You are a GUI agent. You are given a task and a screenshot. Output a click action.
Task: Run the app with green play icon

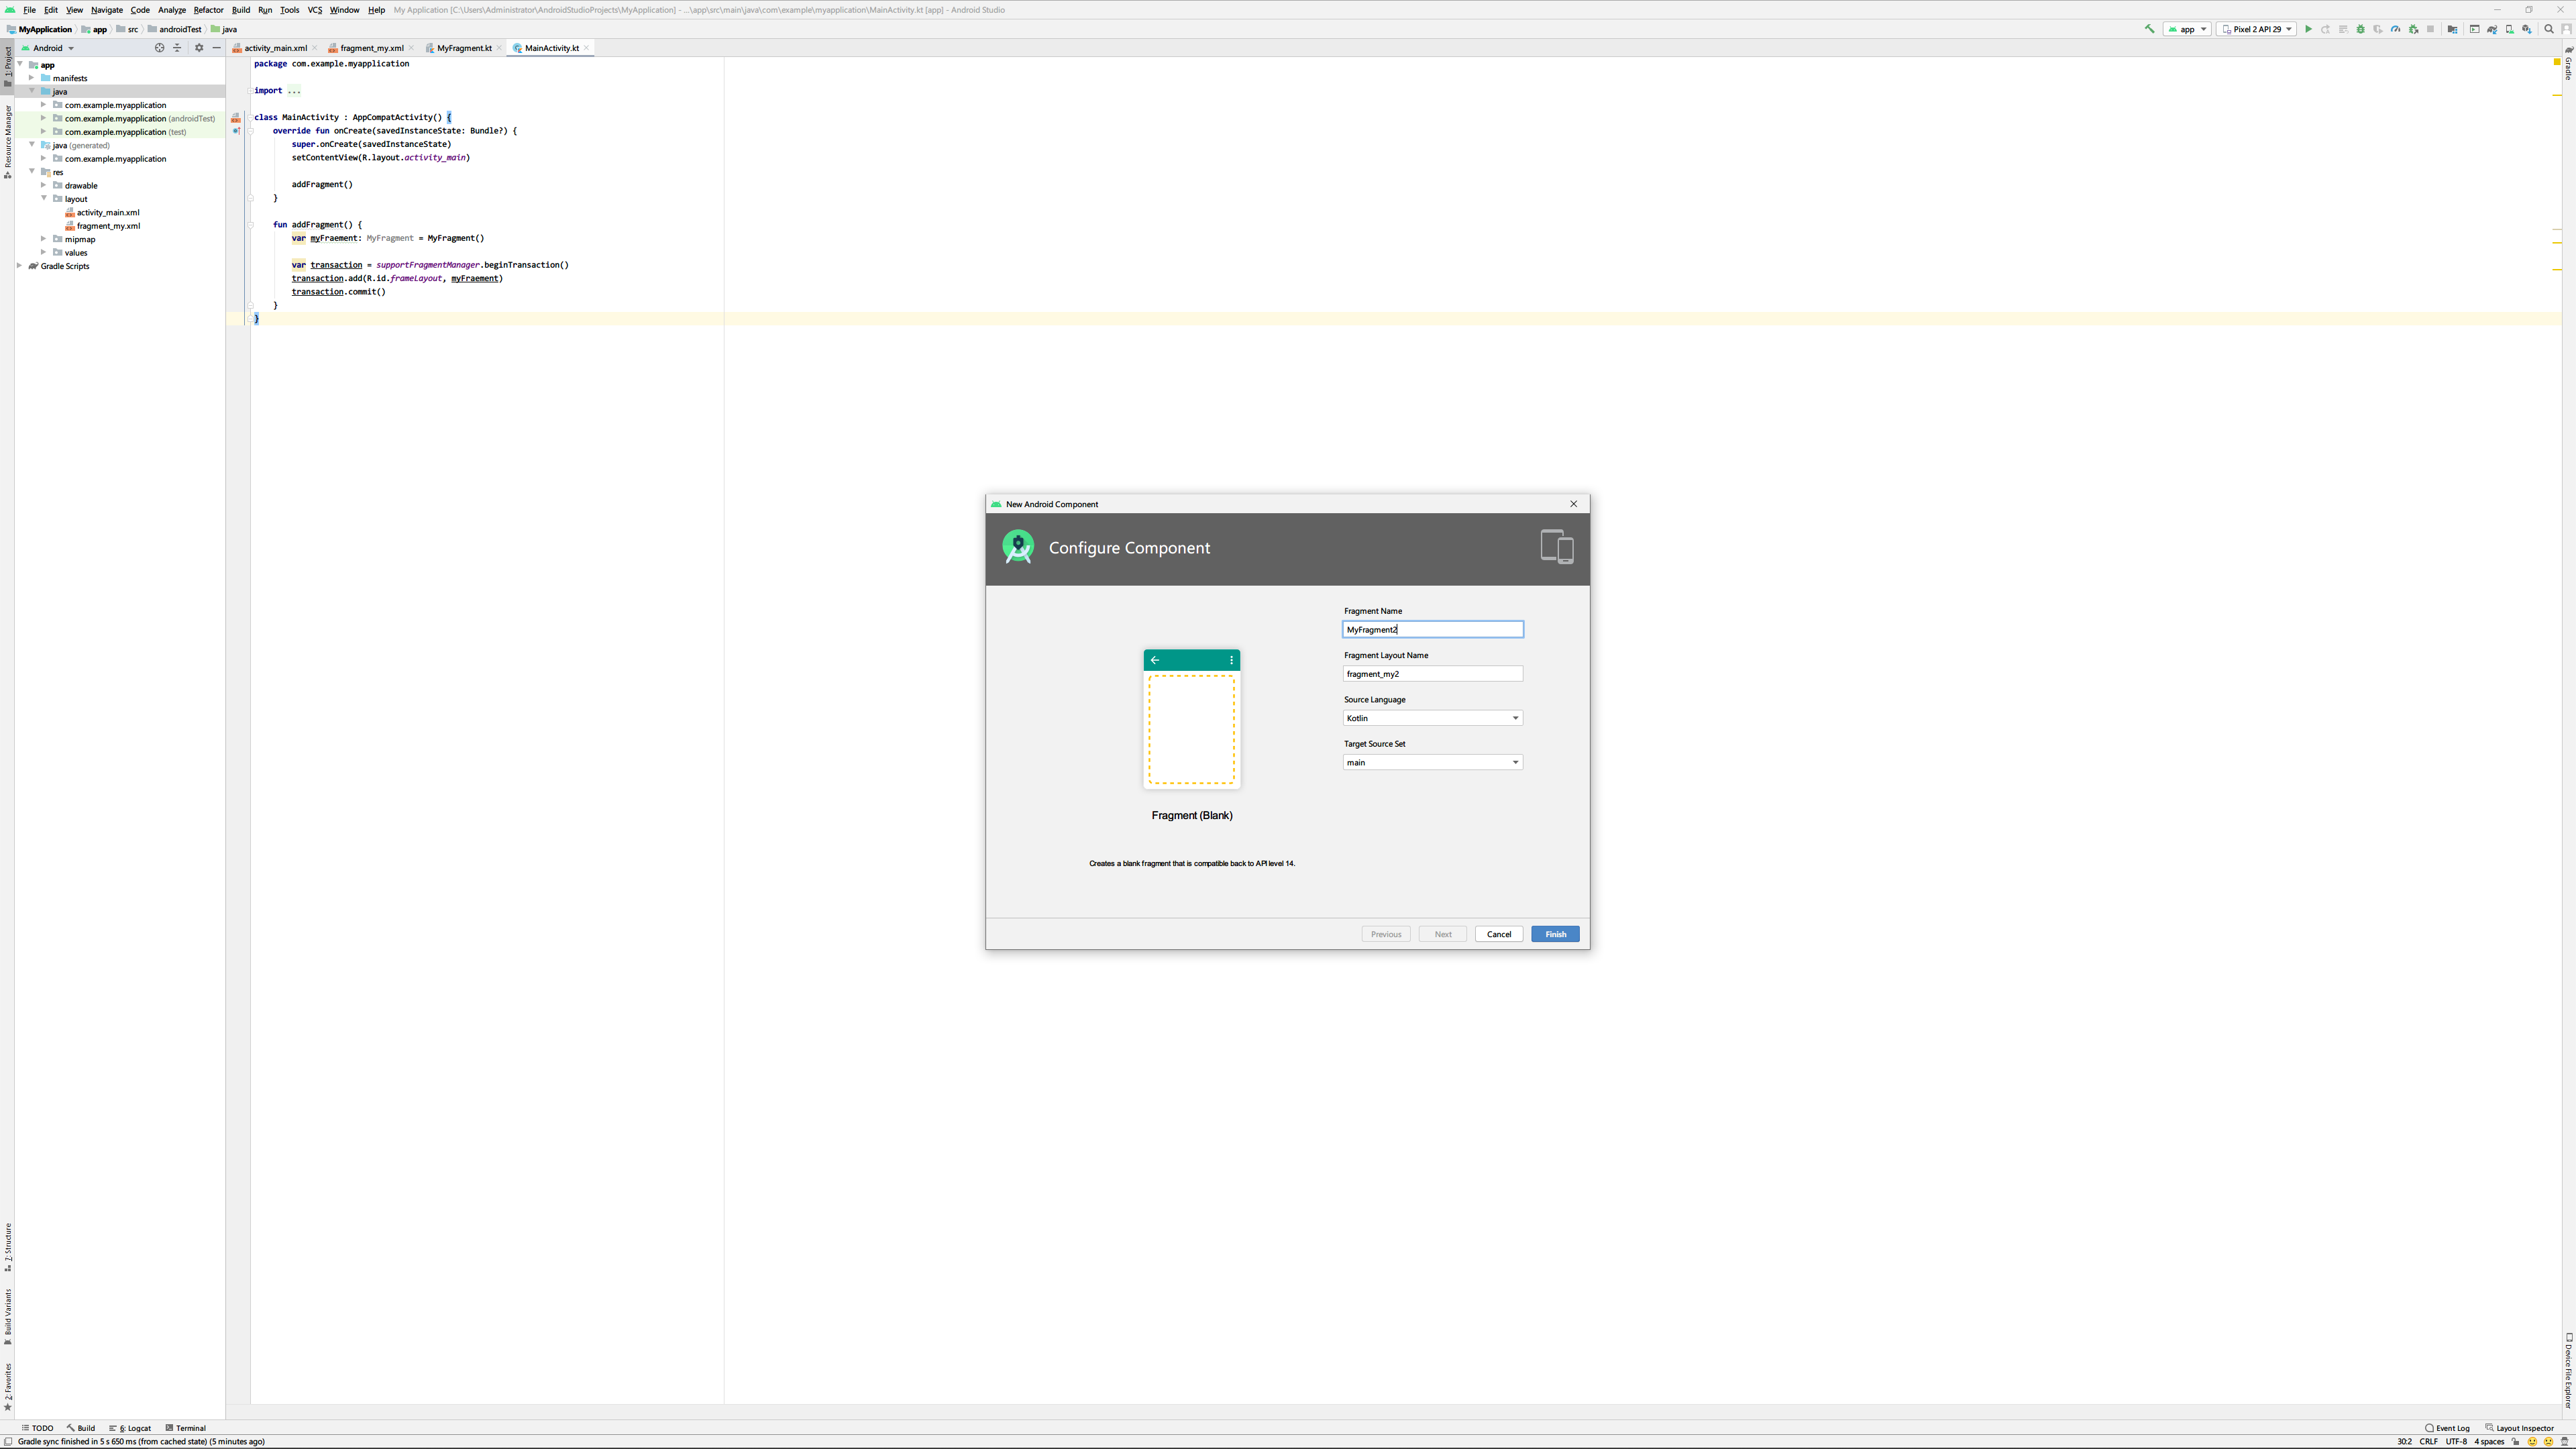(x=2308, y=29)
